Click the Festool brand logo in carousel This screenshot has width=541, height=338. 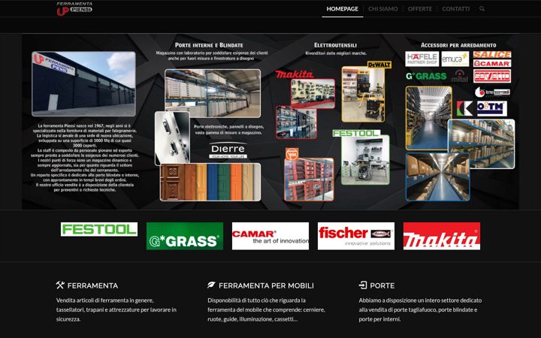point(99,229)
